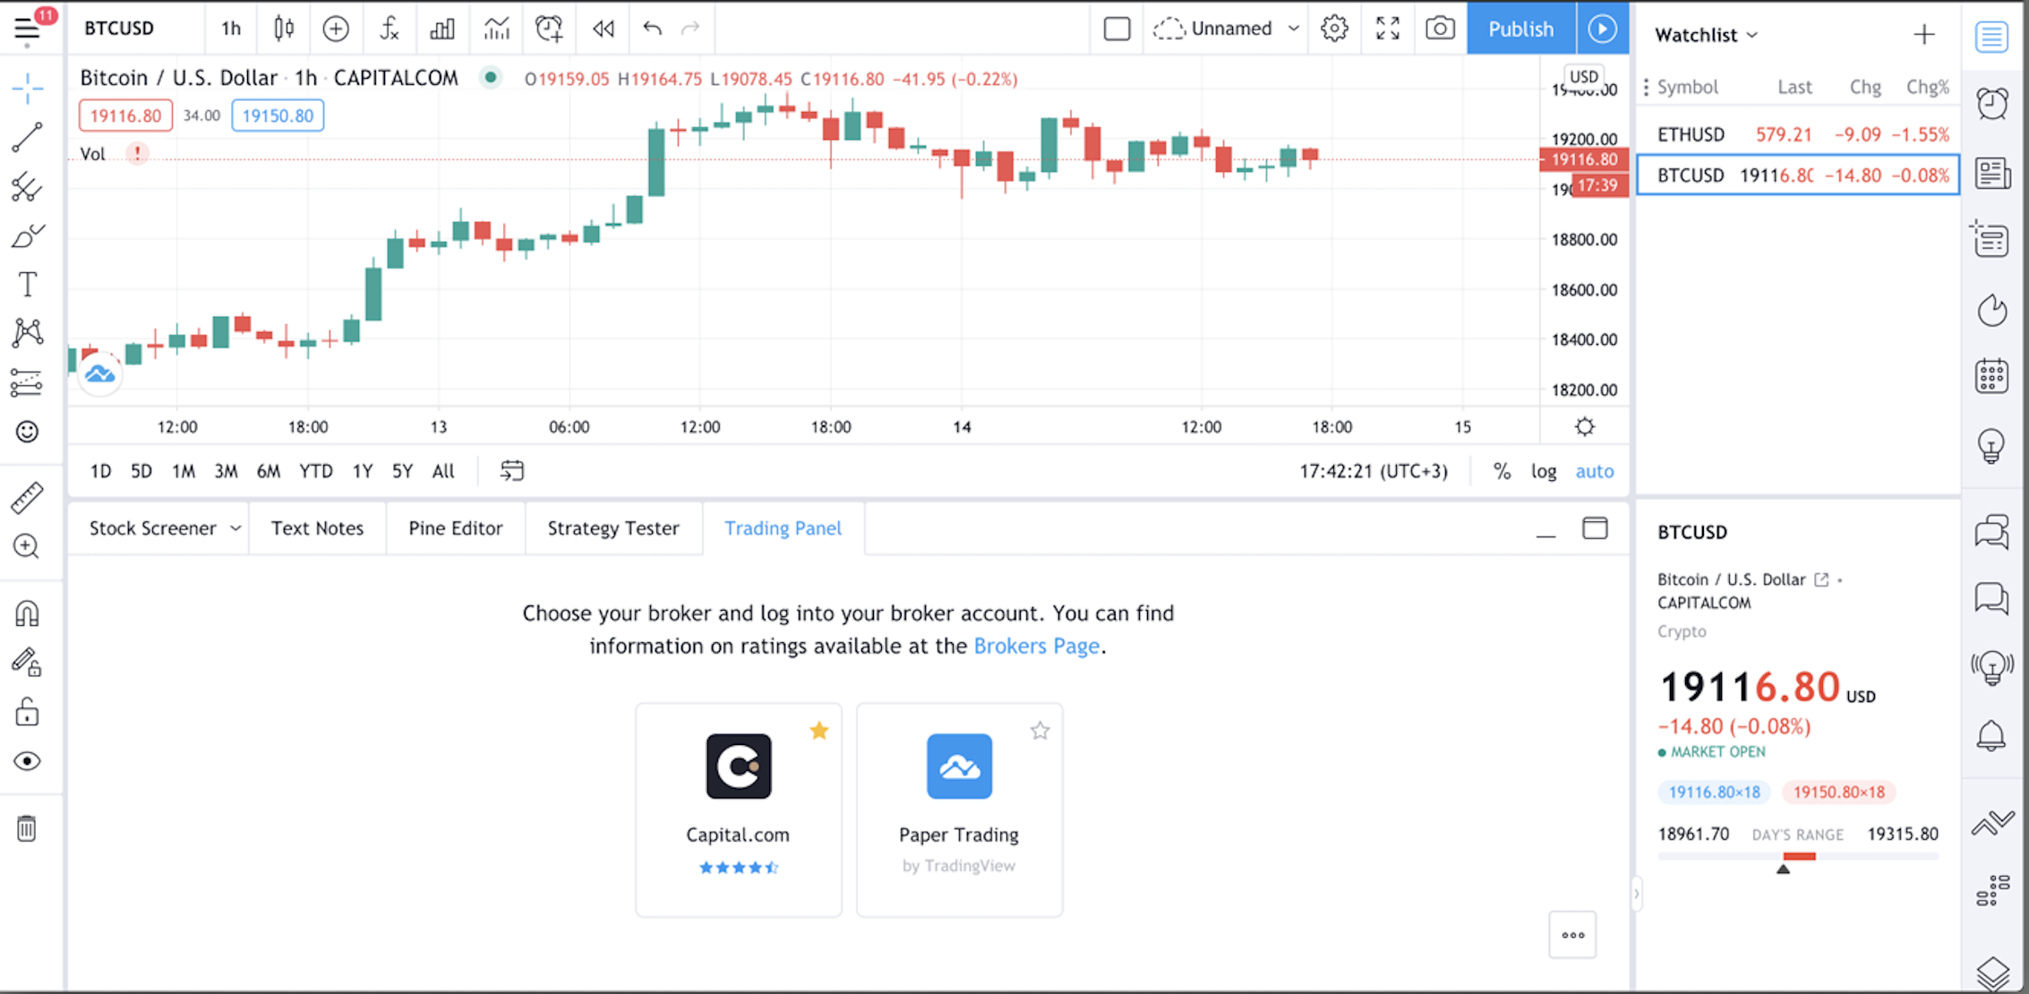Open the alerts alarm clock panel
2029x994 pixels.
click(x=1991, y=103)
